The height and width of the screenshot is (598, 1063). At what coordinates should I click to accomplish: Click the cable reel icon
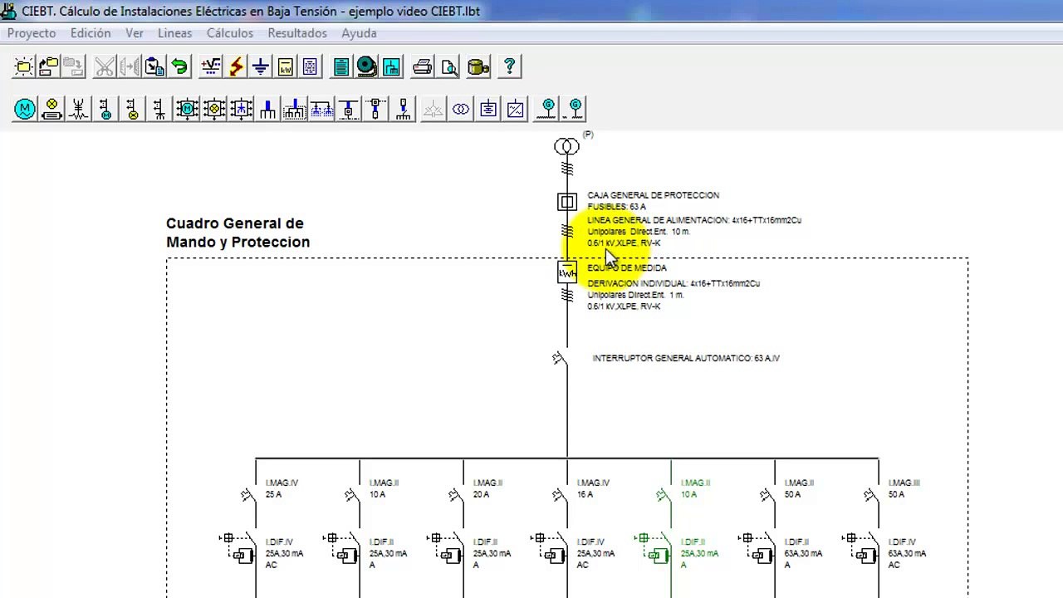point(366,66)
